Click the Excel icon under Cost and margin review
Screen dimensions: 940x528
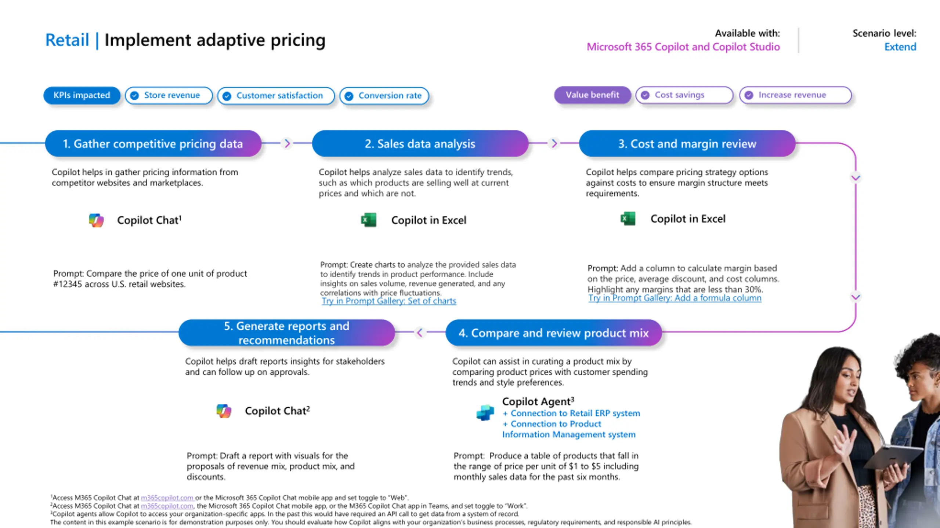pos(628,219)
